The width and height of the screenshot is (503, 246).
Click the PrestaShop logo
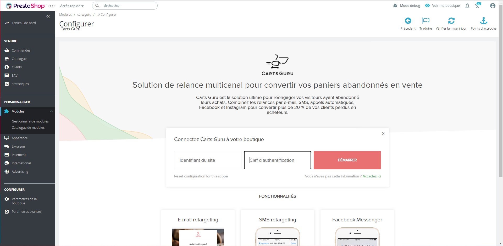[25, 6]
